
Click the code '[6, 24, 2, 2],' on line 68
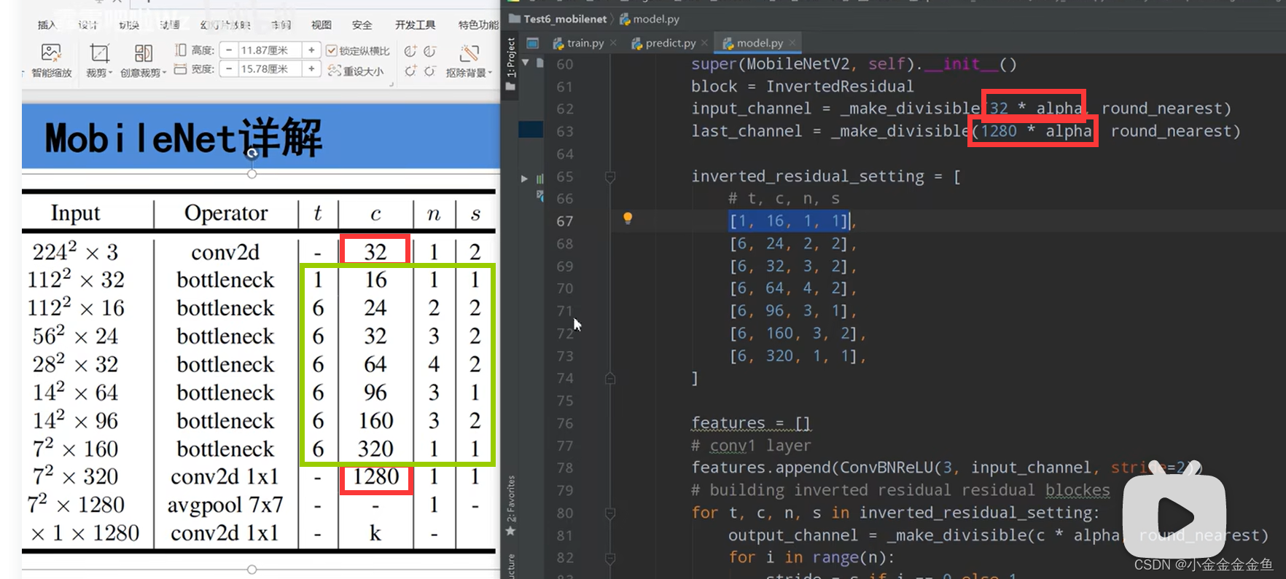click(x=793, y=244)
